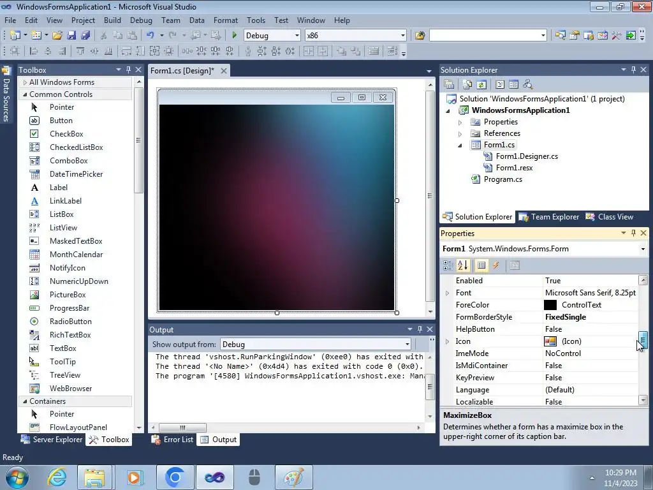This screenshot has height=490, width=653.
Task: Switch Properties grid to Categorized view
Action: tap(448, 265)
